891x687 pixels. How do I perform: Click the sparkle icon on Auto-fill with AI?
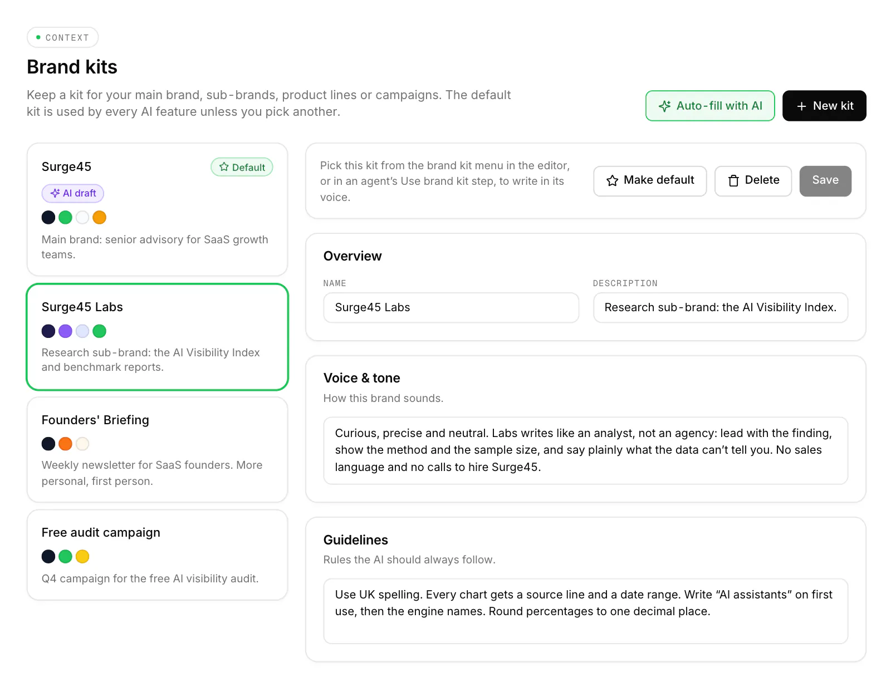click(x=664, y=106)
